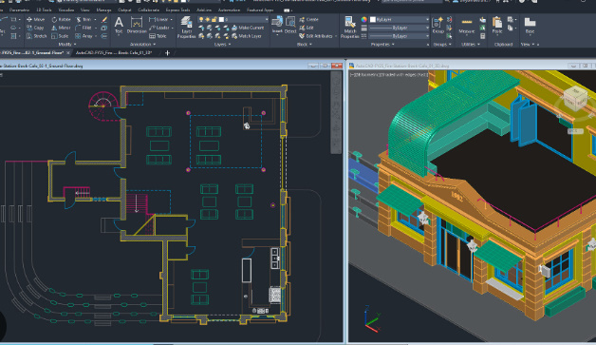
Task: Click Create block button
Action: (308, 19)
